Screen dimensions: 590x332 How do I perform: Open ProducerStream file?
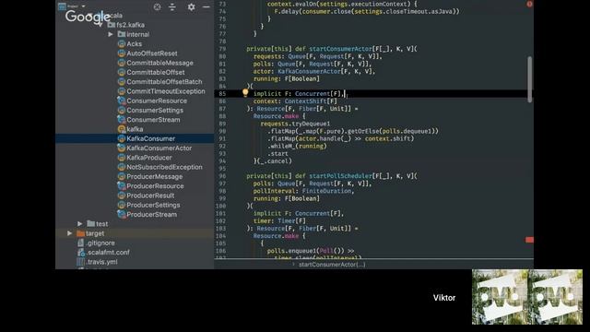[151, 214]
